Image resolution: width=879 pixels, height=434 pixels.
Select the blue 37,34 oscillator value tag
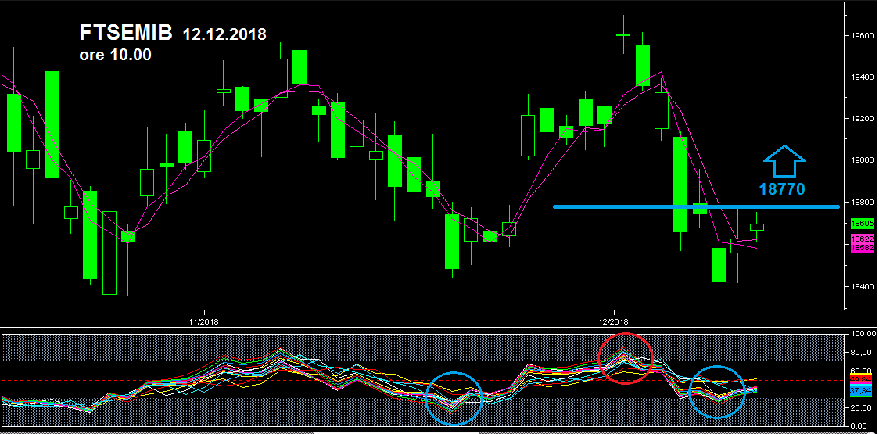[x=862, y=389]
